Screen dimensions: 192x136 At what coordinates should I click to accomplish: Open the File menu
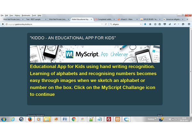tap(2, 15)
